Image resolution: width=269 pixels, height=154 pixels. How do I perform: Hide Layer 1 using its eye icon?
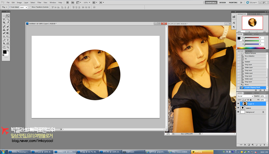coord(238,108)
